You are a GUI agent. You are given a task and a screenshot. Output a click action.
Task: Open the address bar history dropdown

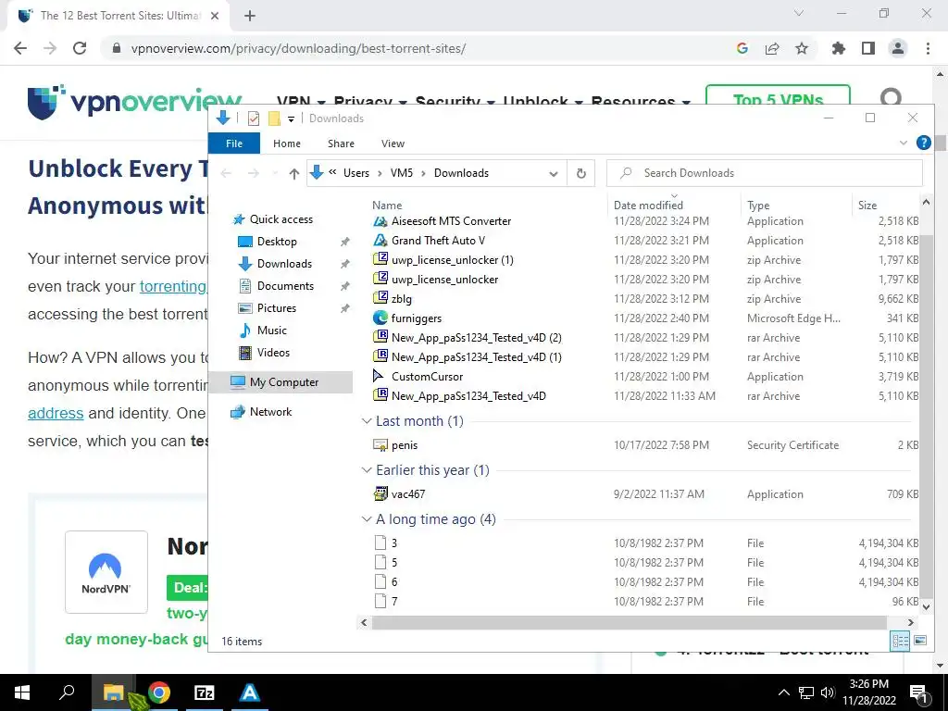pyautogui.click(x=554, y=173)
